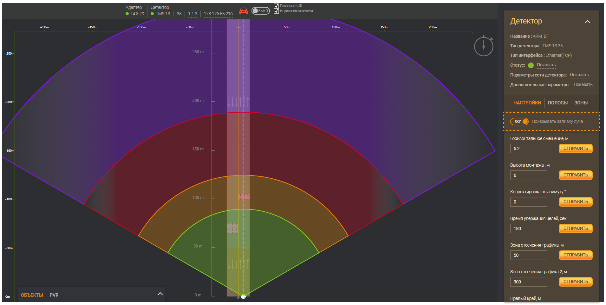This screenshot has height=305, width=606.
Task: Expand the ОБЪЕКТЫ / PVR bottom panel
Action: click(x=160, y=294)
